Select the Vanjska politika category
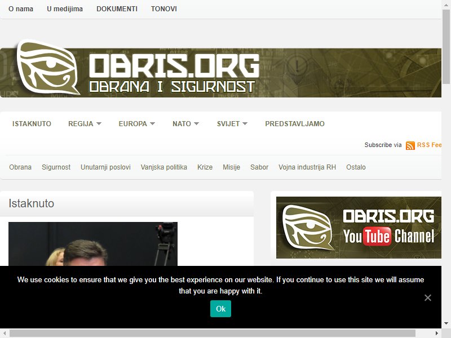 [x=164, y=167]
